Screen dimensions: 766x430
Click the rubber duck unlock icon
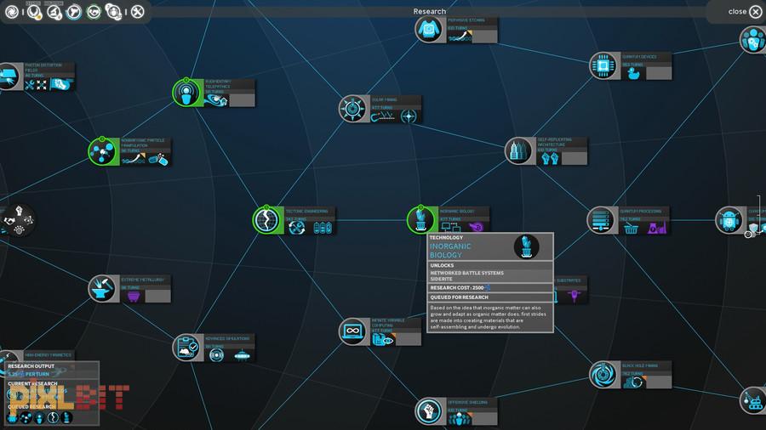(633, 74)
